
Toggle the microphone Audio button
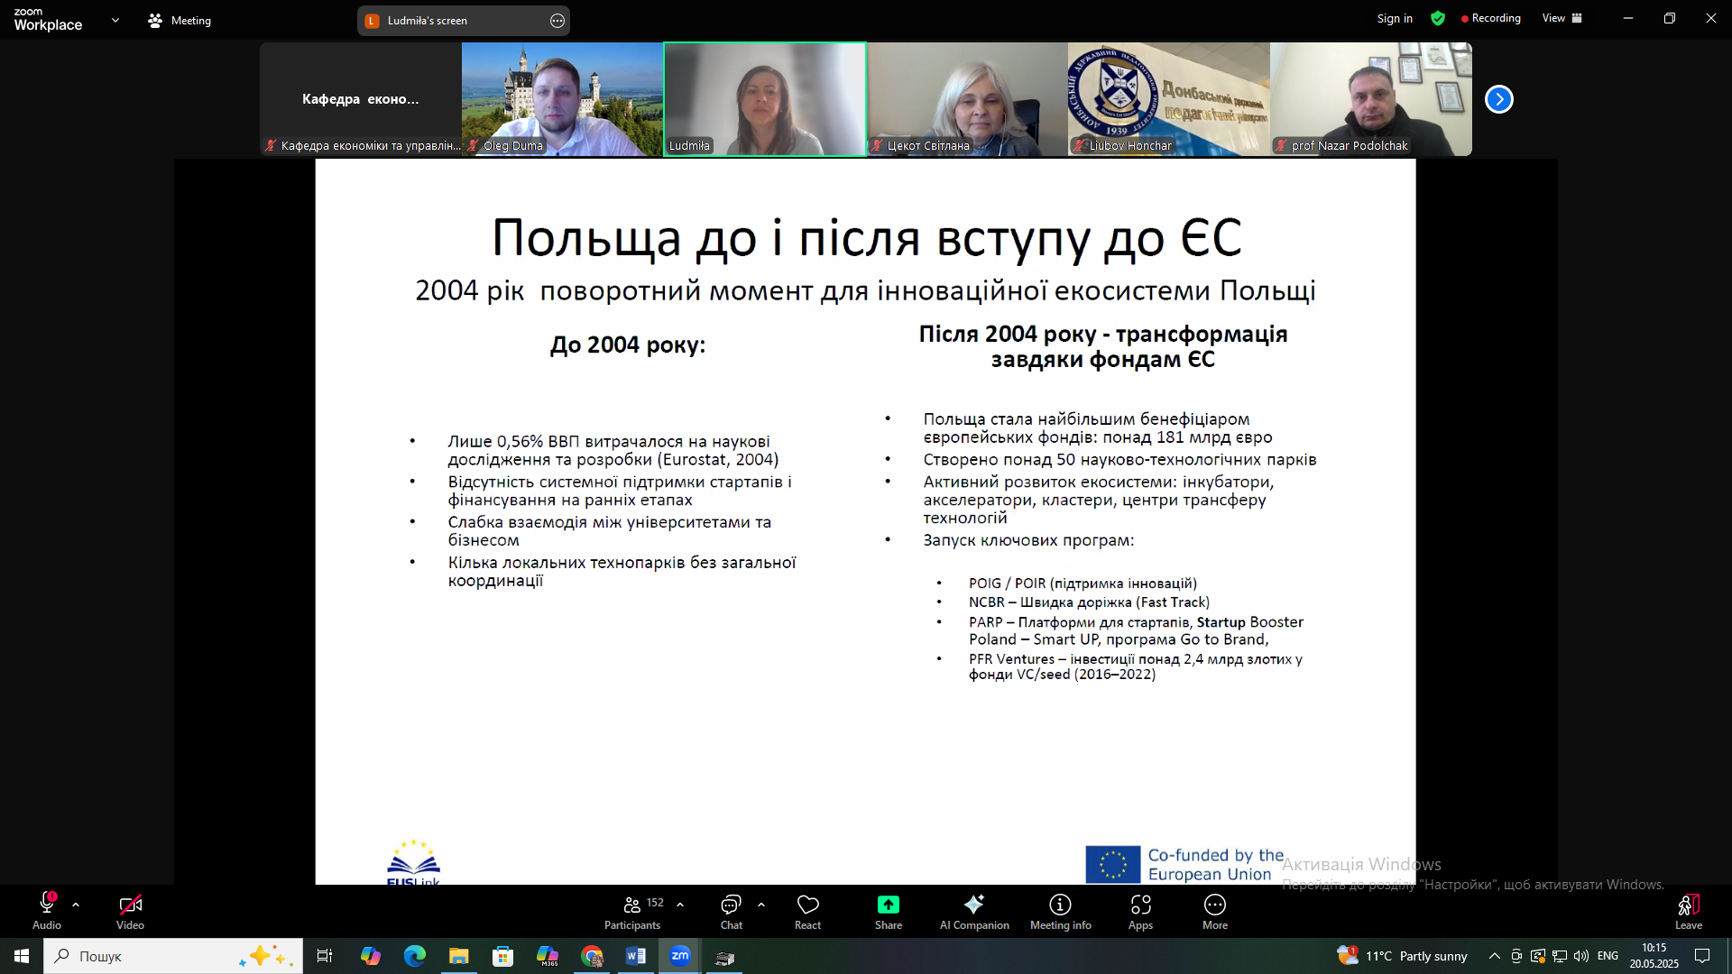47,911
